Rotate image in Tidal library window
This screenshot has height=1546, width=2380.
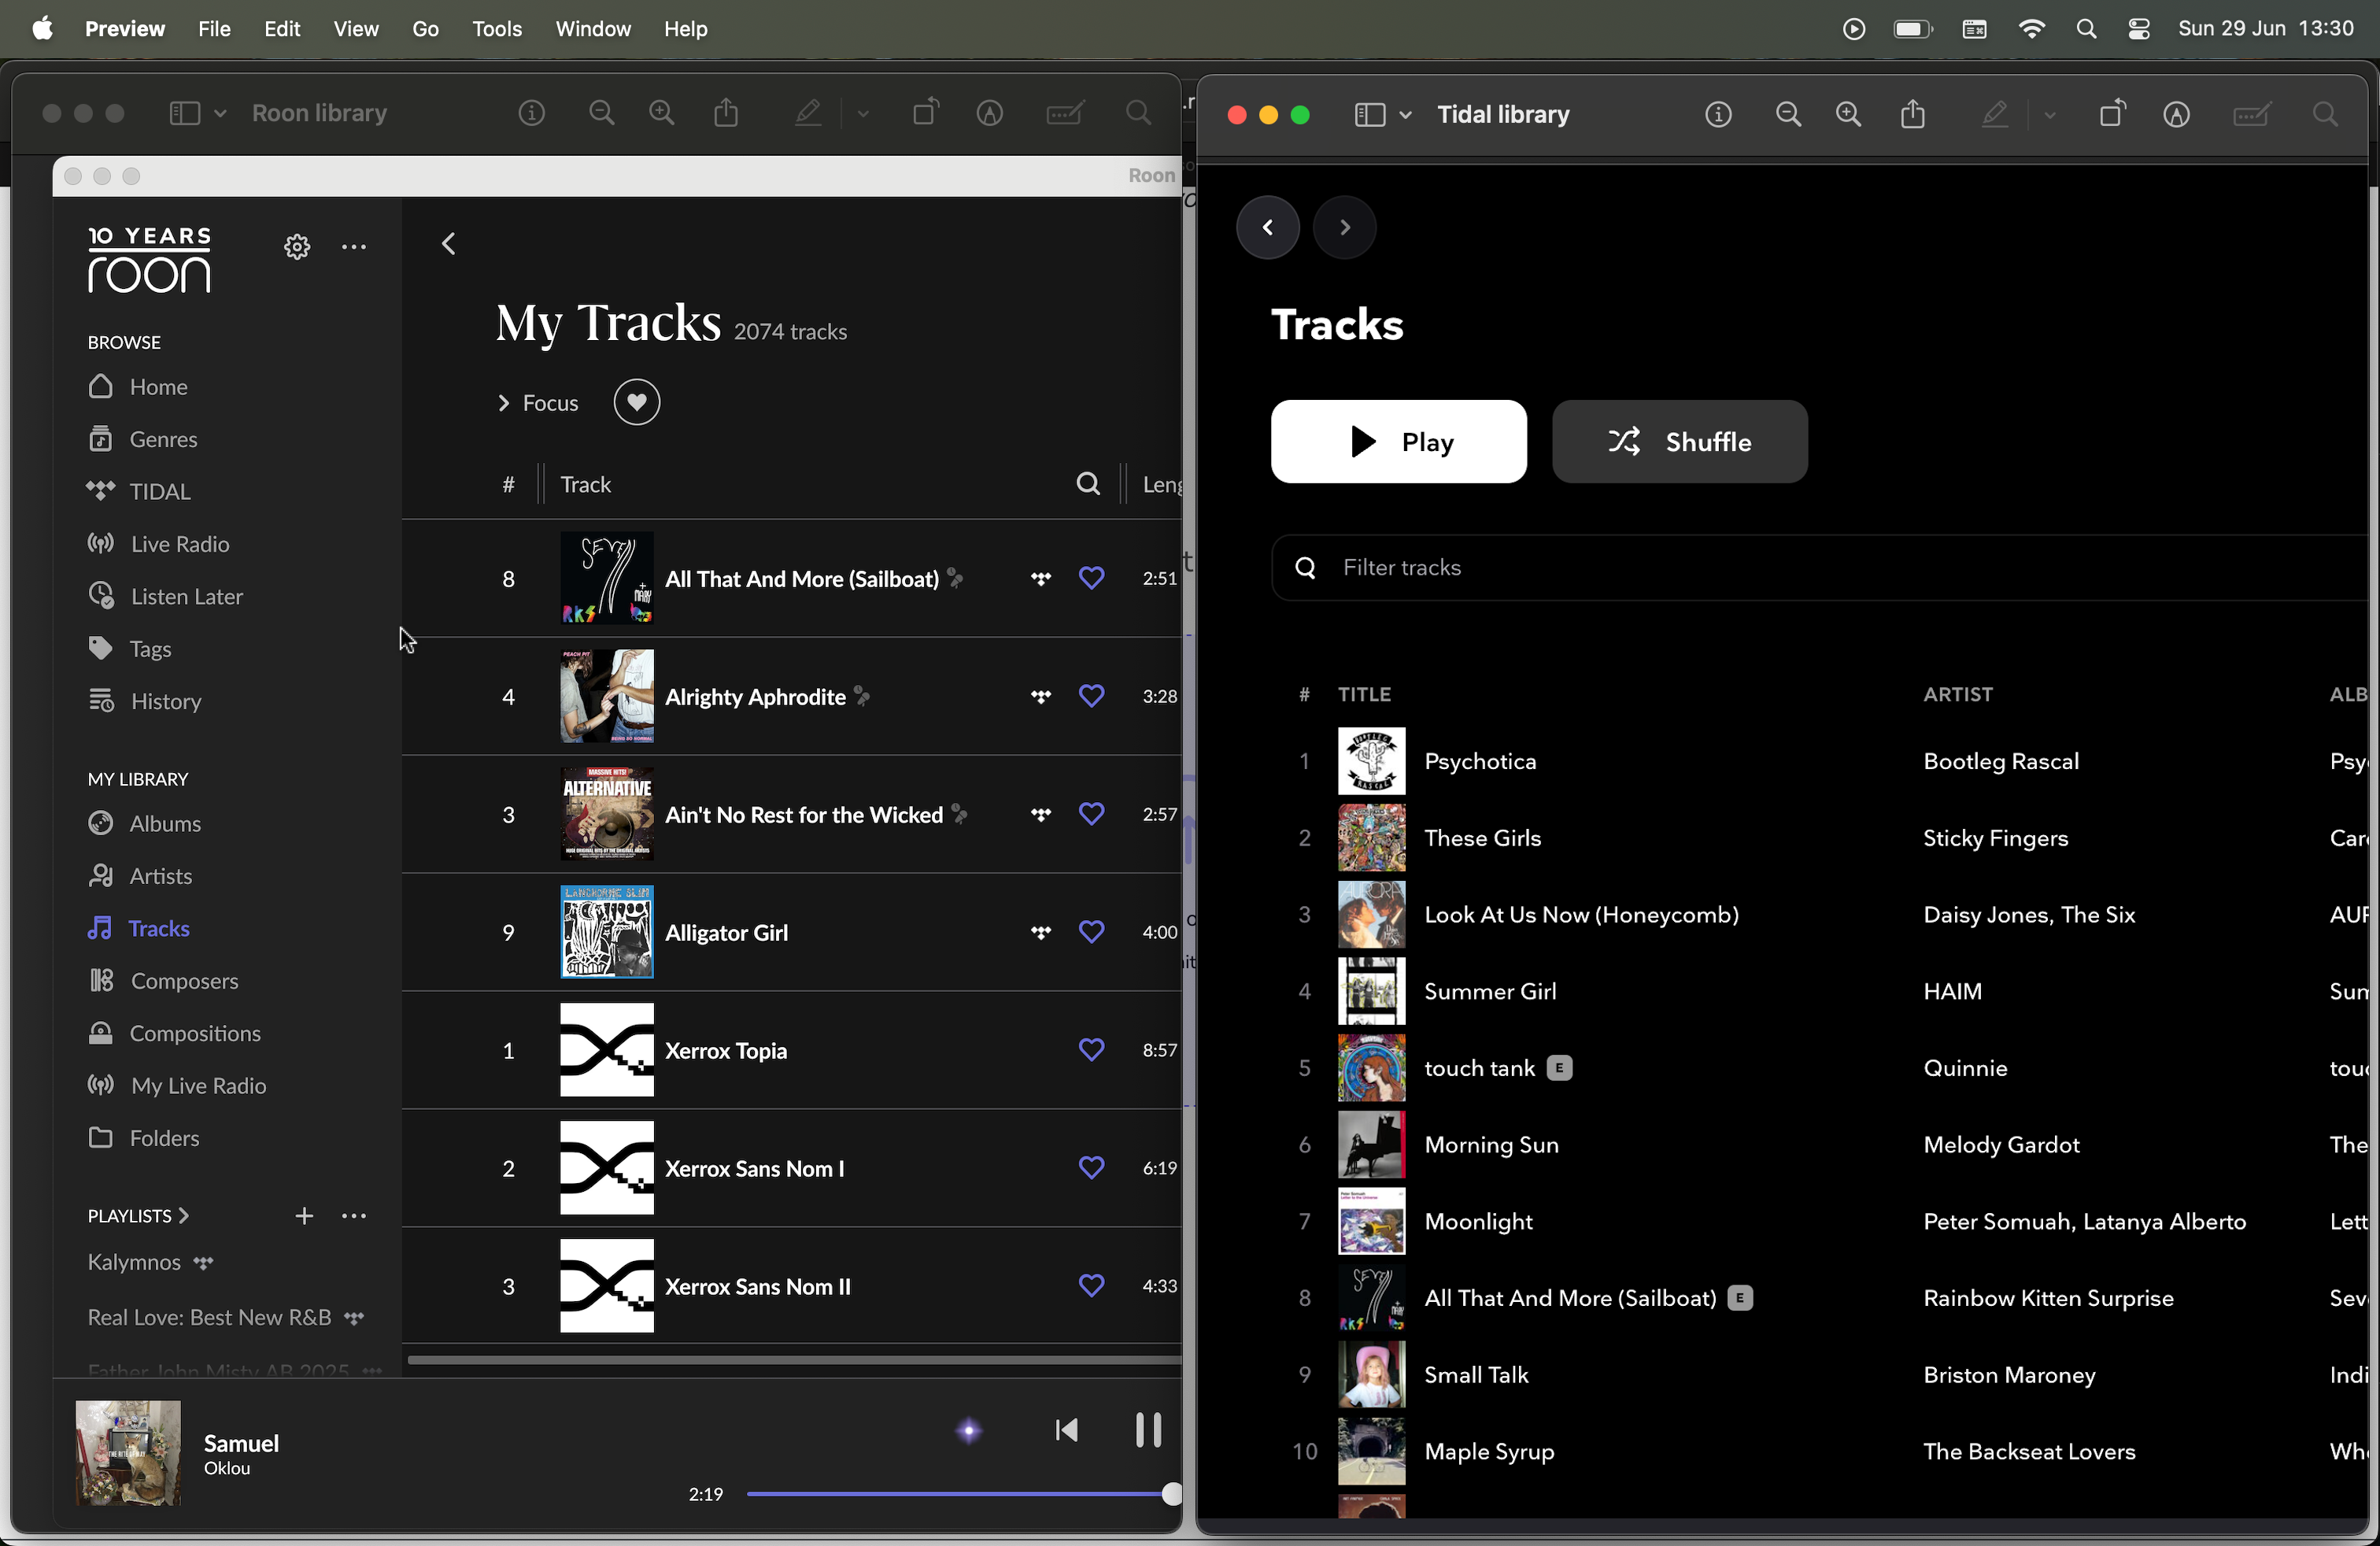coord(2112,113)
